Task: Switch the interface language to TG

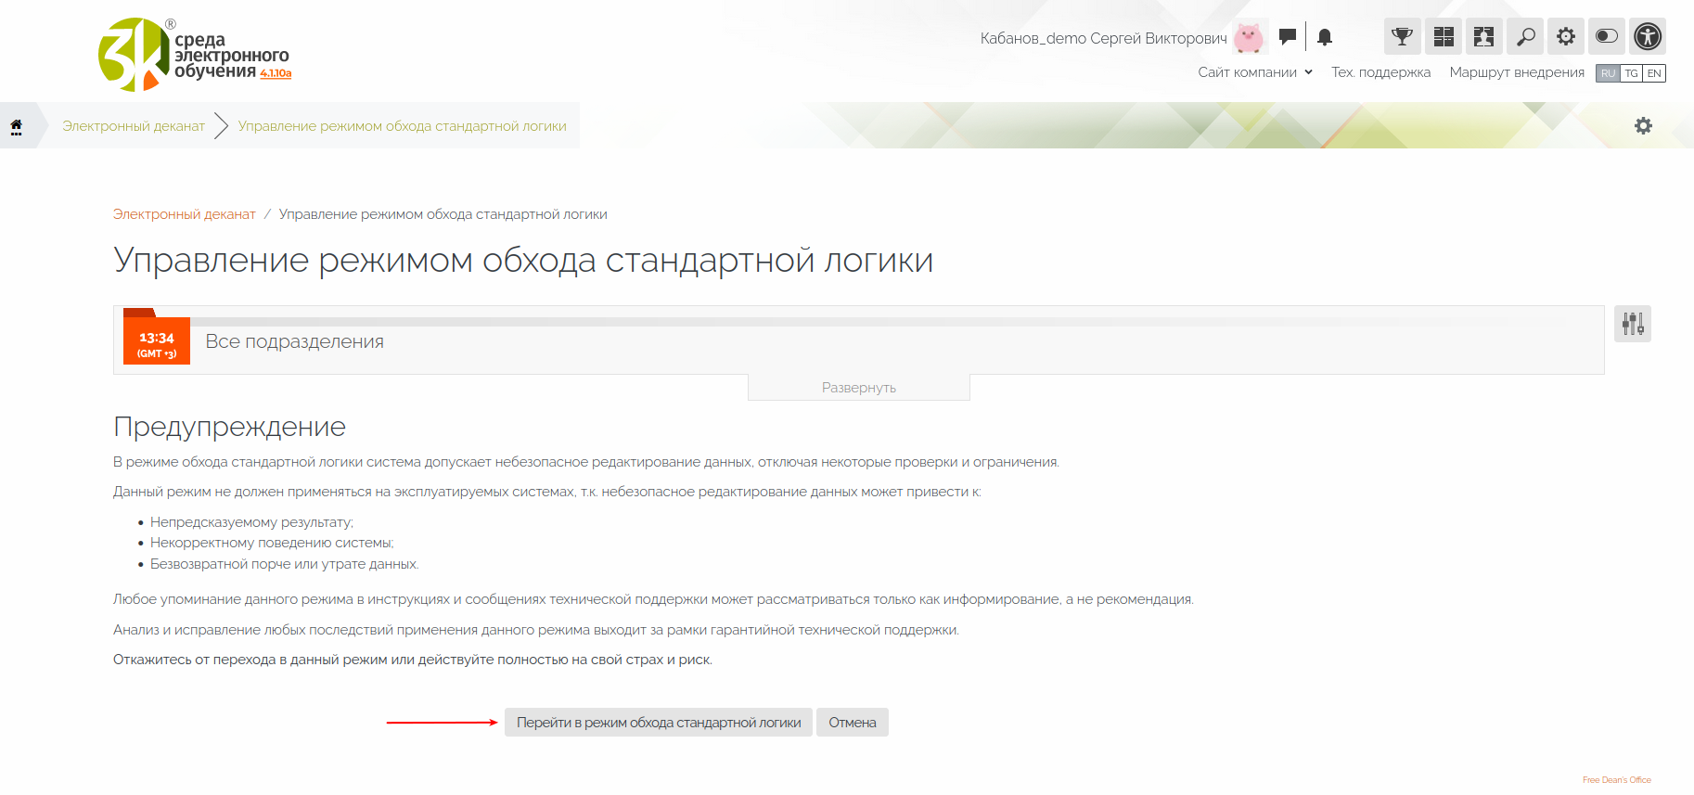Action: [1631, 73]
